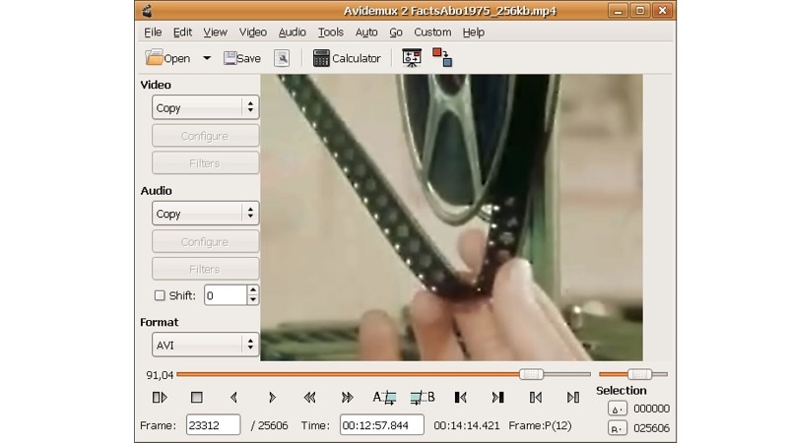This screenshot has height=443, width=788.
Task: Open the Help menu
Action: 474,32
